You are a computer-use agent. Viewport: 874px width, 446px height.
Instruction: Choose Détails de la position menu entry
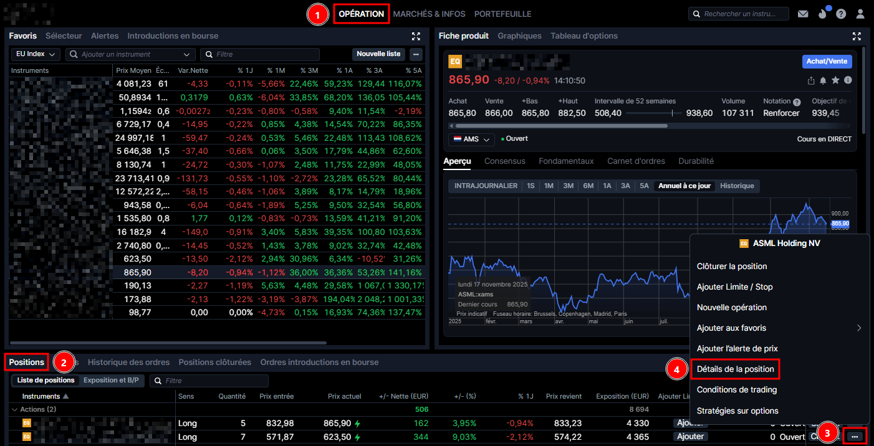click(735, 369)
